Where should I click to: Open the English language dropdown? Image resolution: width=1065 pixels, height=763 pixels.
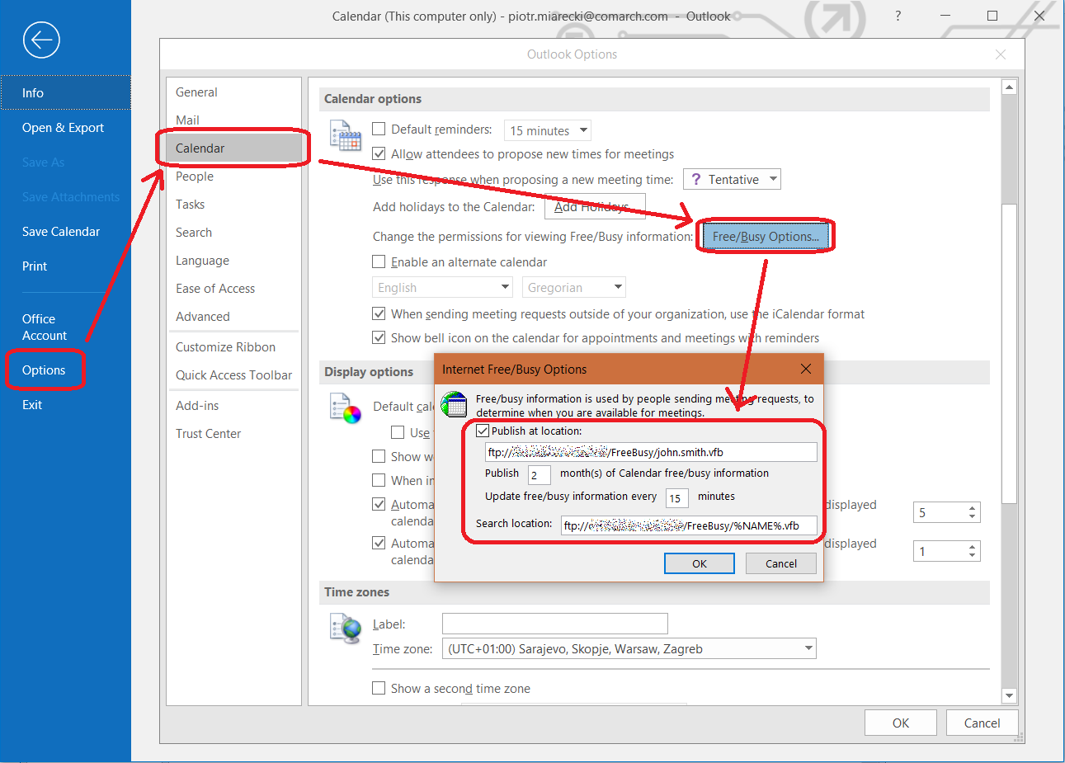click(x=443, y=287)
